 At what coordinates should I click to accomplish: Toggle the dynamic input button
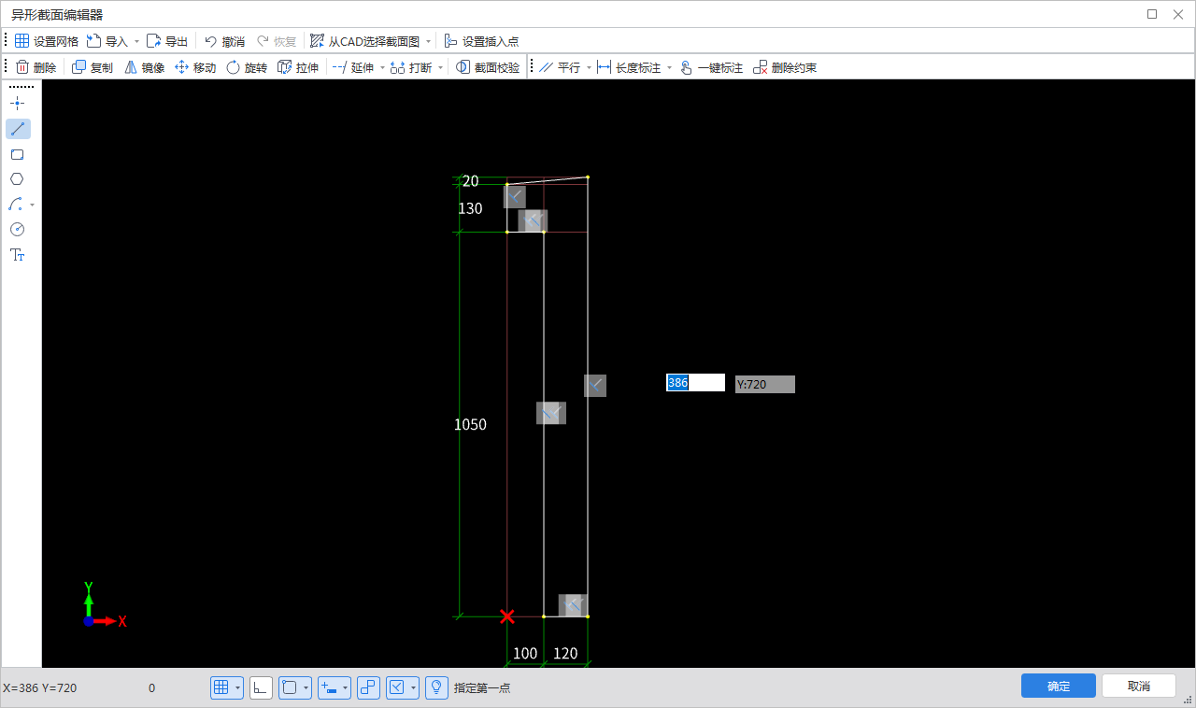pos(329,687)
